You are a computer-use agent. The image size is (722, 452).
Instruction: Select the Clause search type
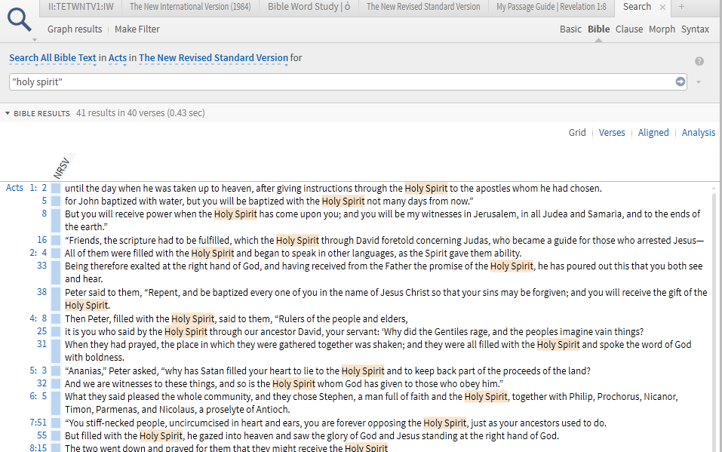[x=629, y=29]
